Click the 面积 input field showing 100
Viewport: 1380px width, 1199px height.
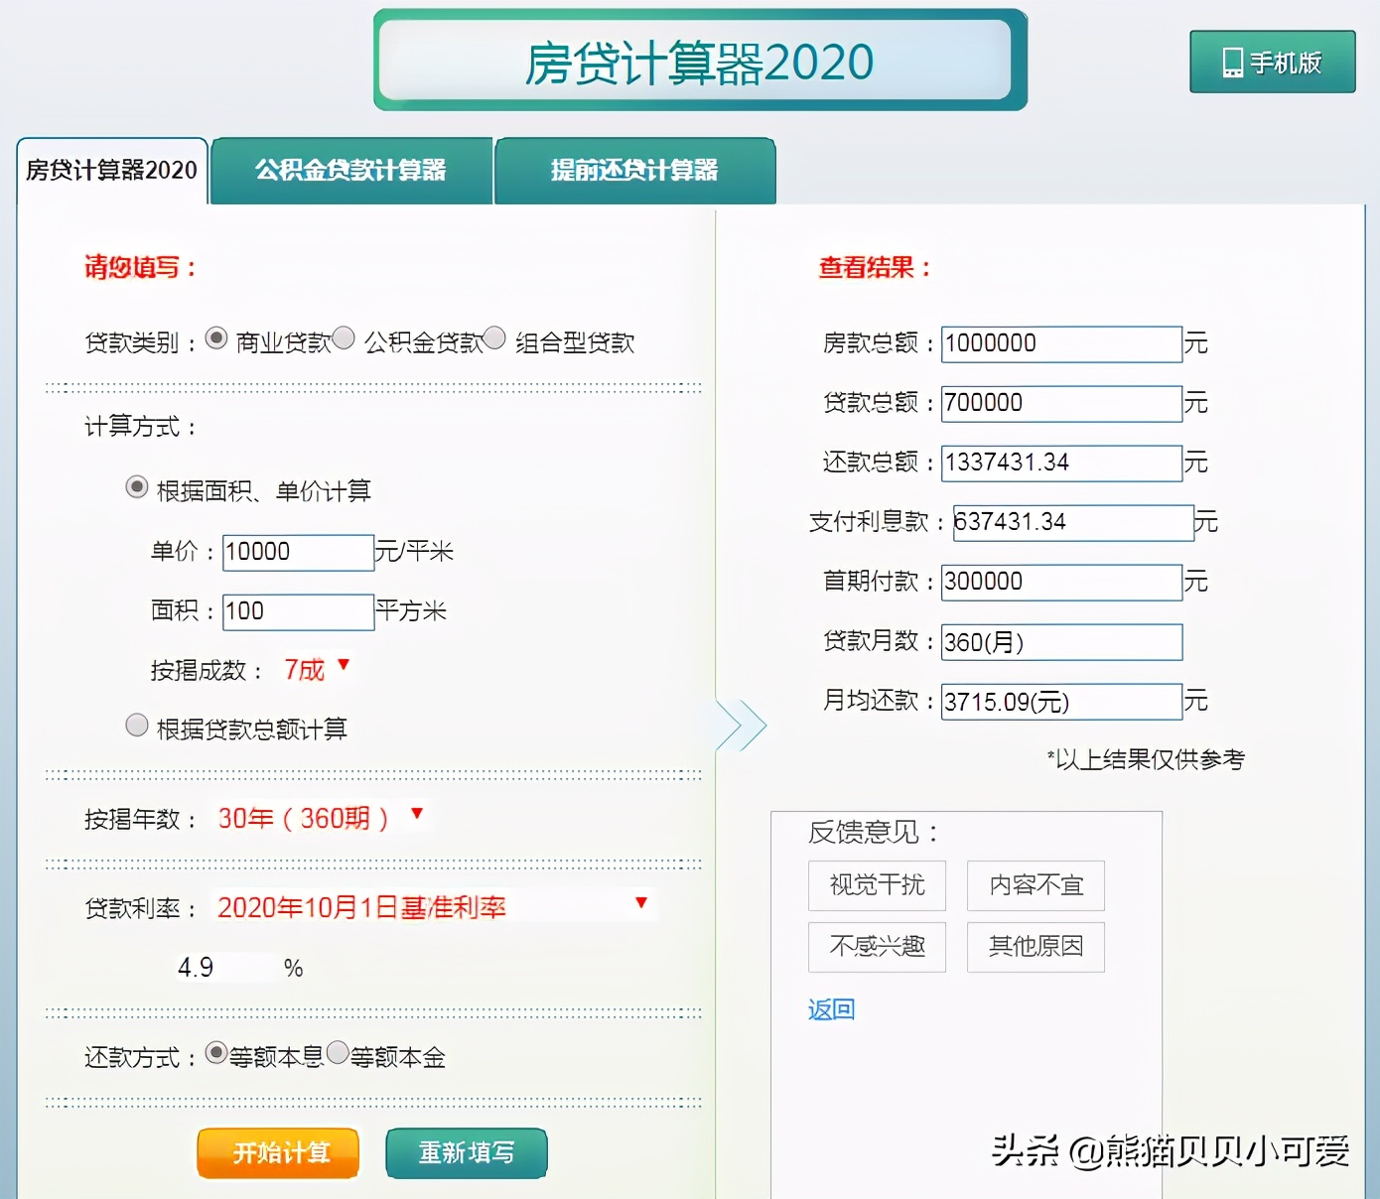(298, 611)
